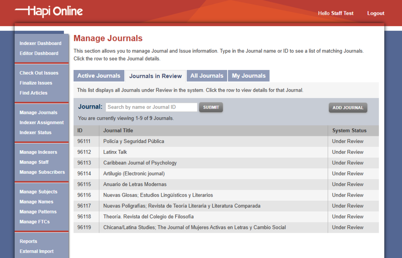Open External Import

[36, 251]
